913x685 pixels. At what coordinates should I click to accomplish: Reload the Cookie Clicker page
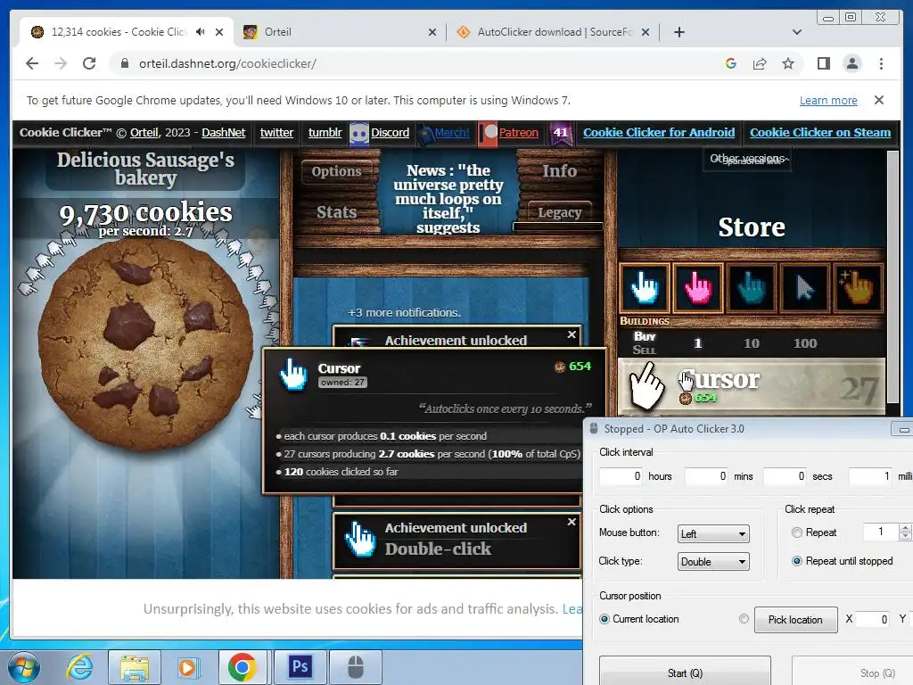(x=89, y=63)
